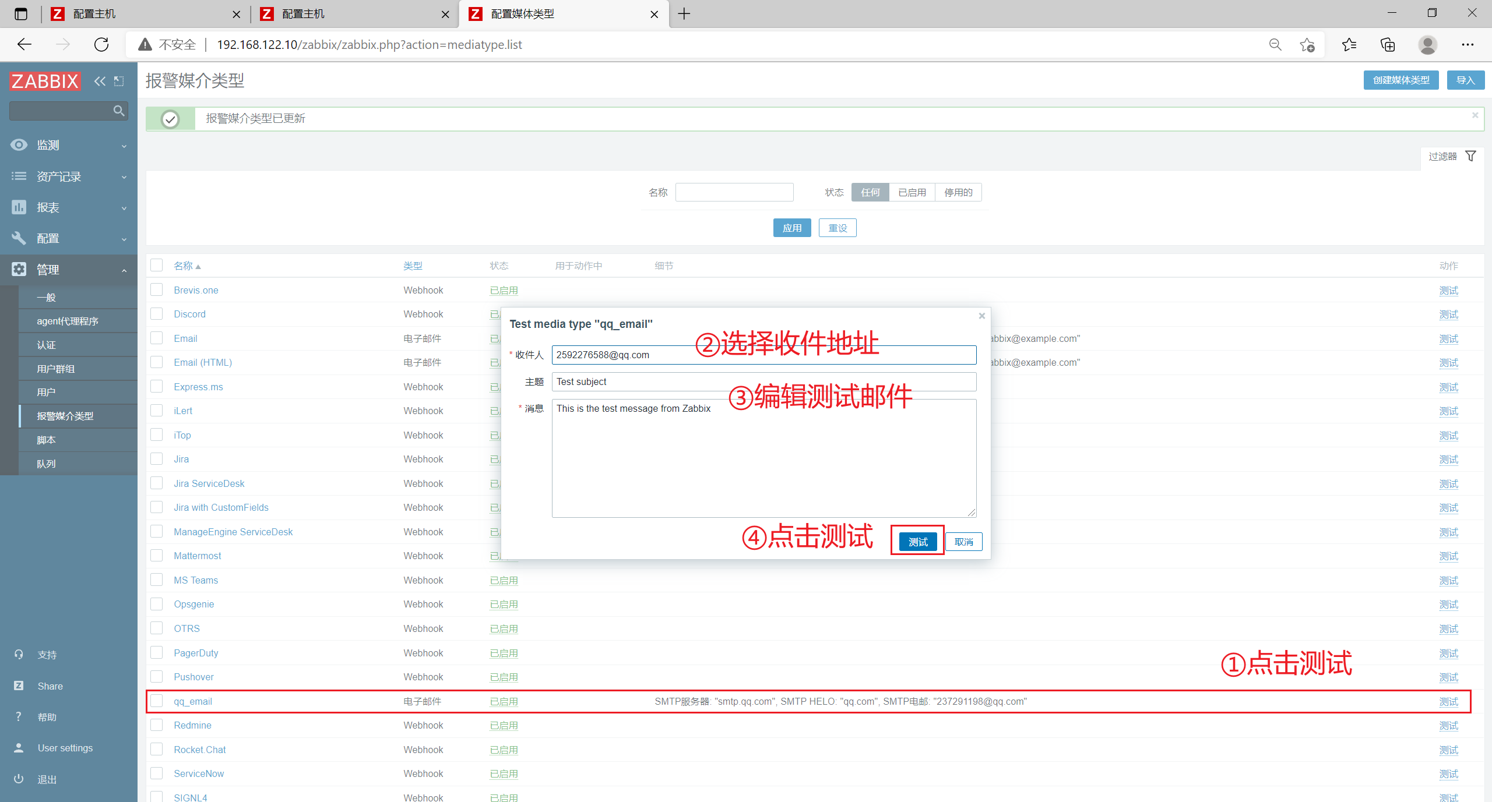Open the filter funnel icon
The width and height of the screenshot is (1492, 802).
coord(1470,156)
